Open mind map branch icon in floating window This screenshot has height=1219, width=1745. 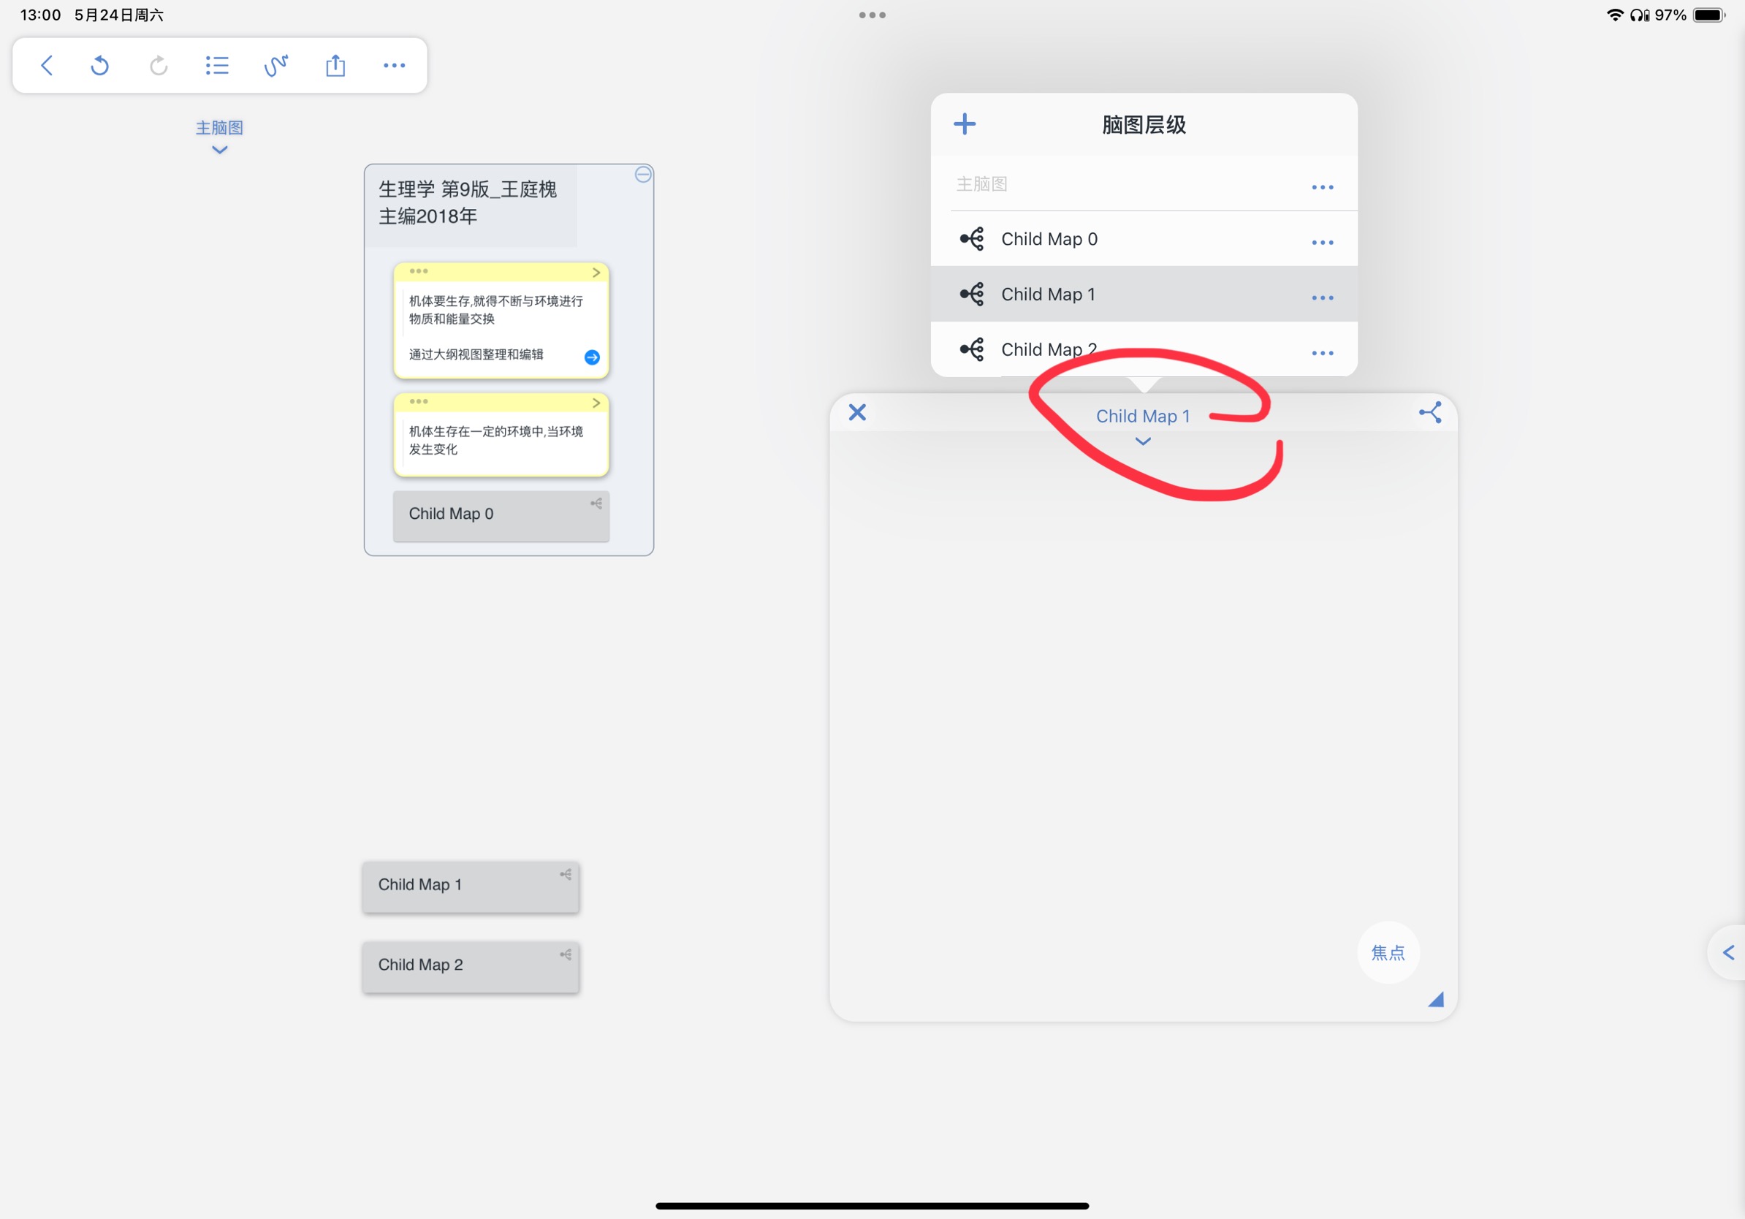click(x=1430, y=413)
